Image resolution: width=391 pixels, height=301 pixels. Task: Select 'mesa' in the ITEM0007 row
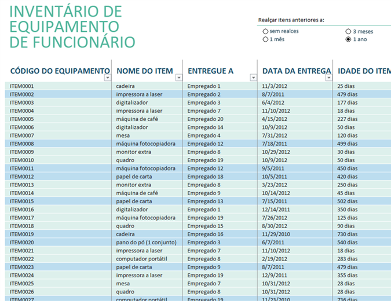coord(123,135)
